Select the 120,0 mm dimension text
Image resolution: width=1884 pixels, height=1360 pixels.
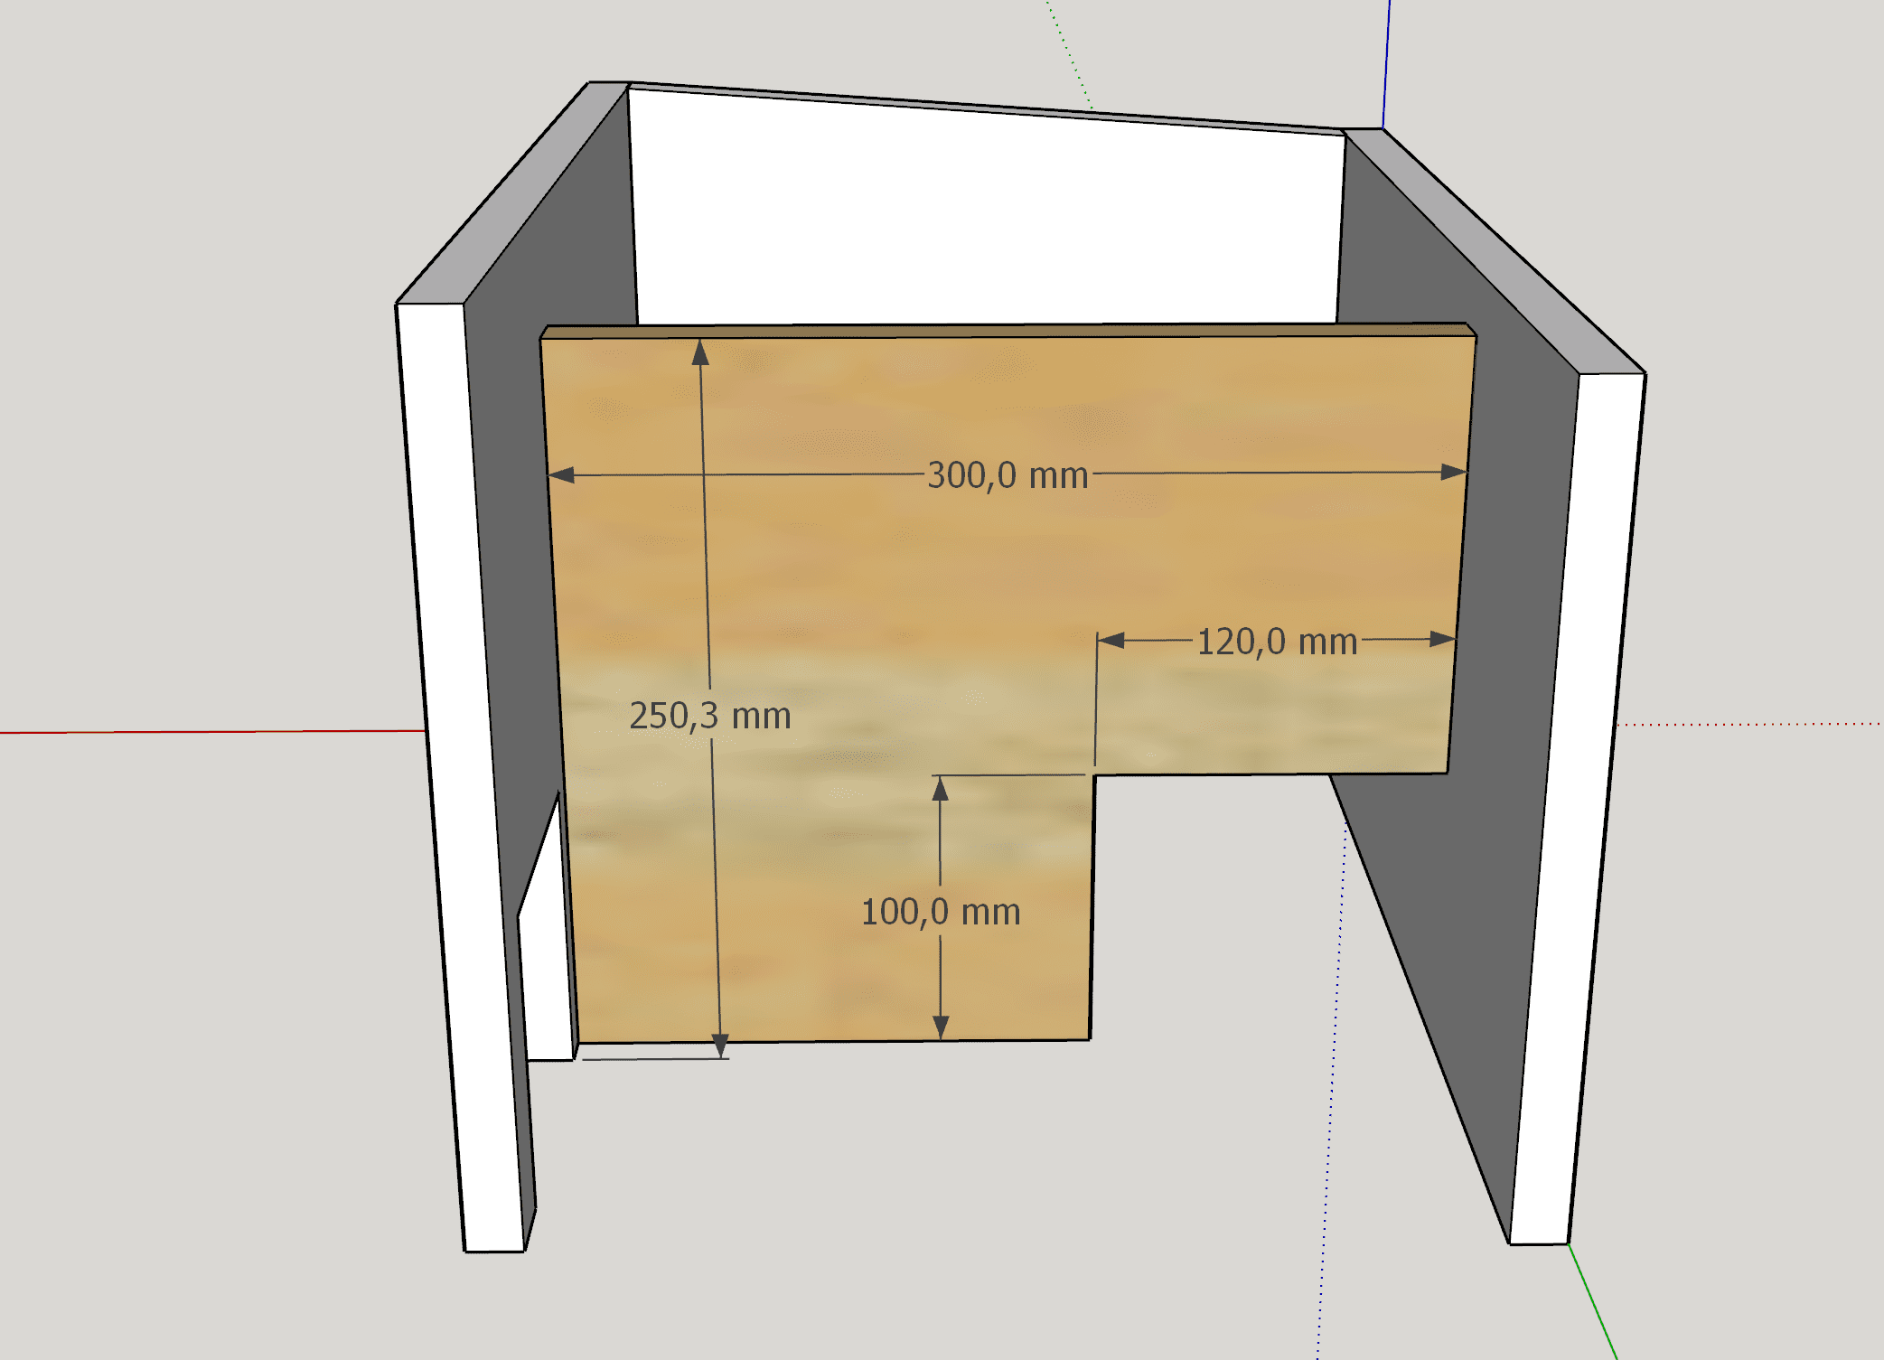pos(1276,642)
